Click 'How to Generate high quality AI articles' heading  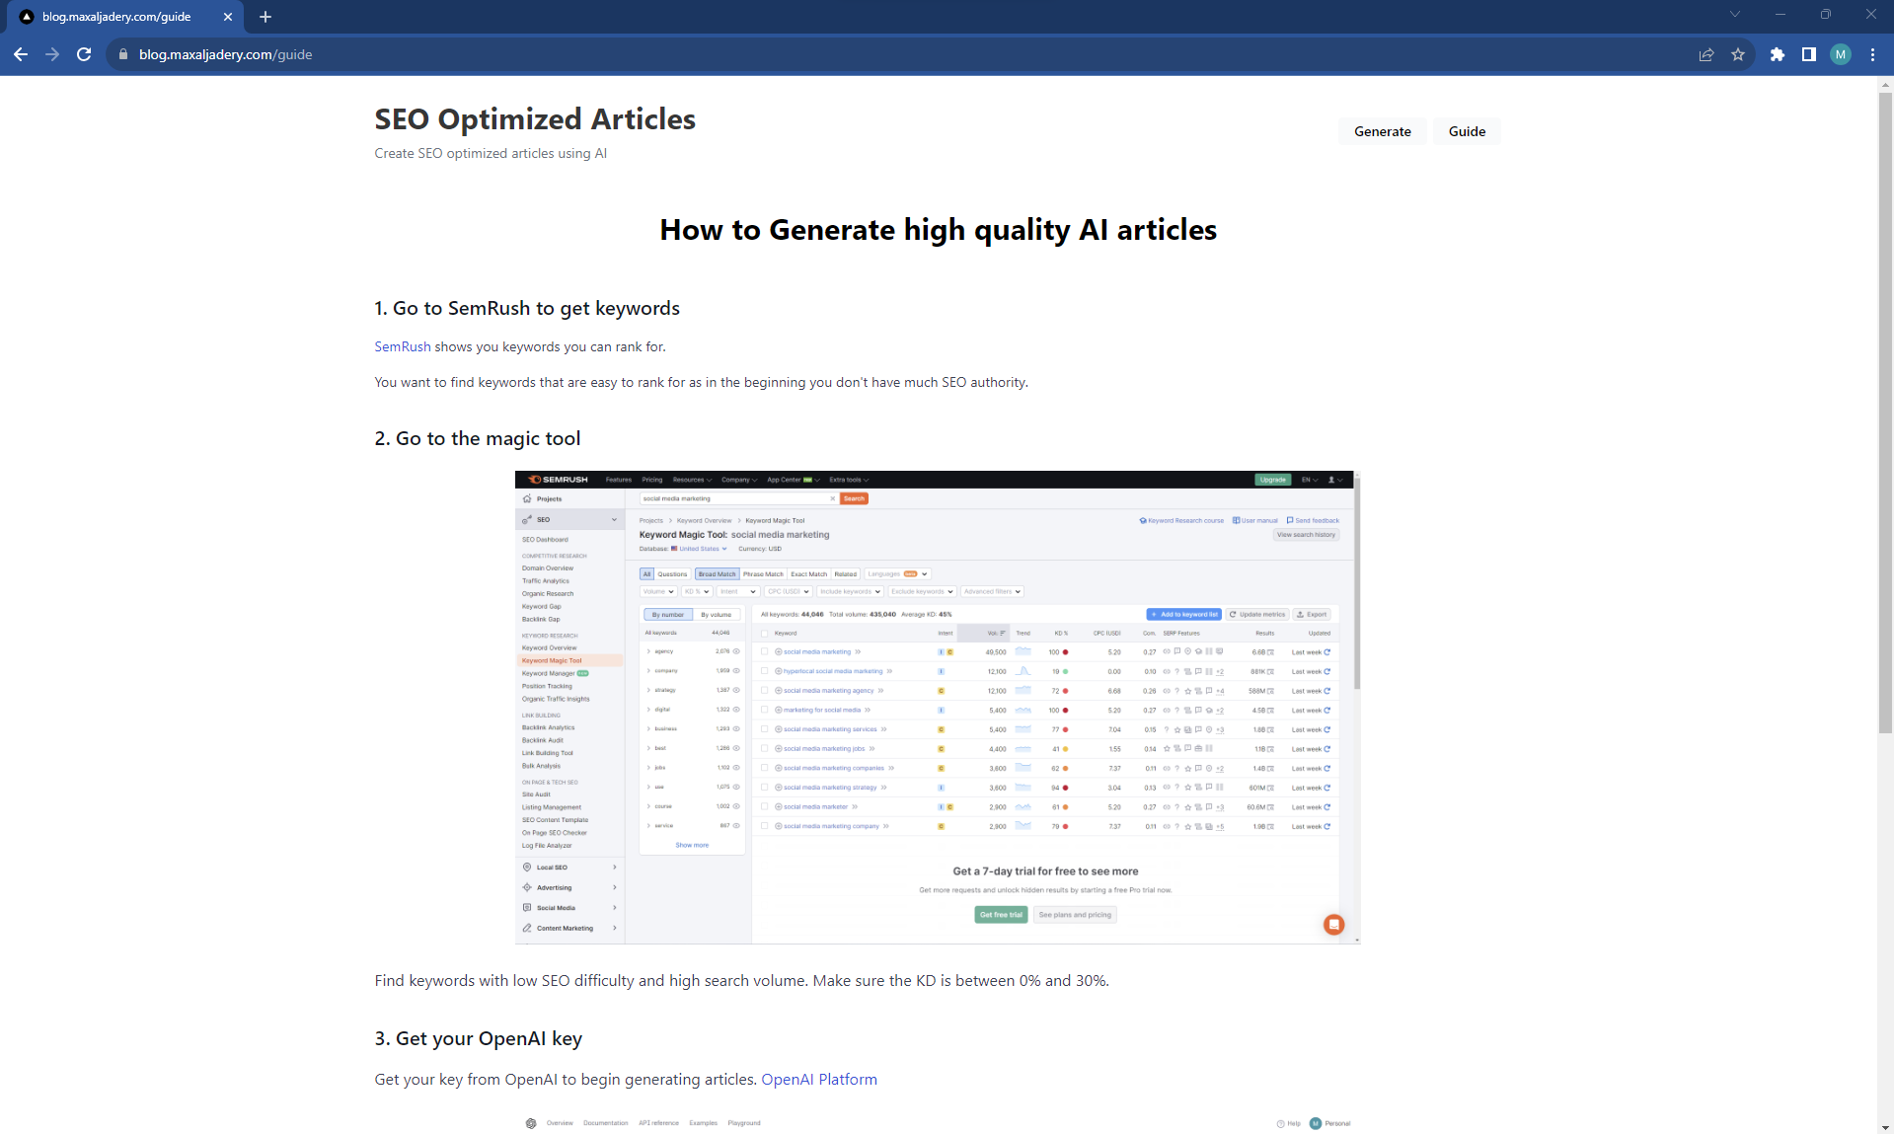click(x=938, y=229)
